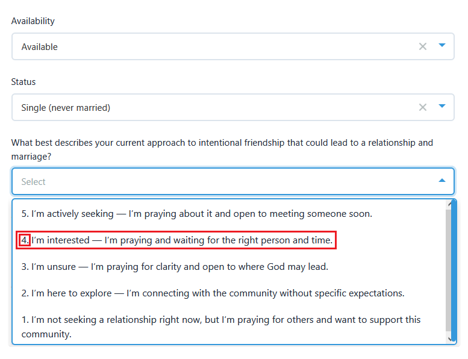Image resolution: width=468 pixels, height=359 pixels.
Task: Click the highlighted number 4 in the options list
Action: click(25, 240)
